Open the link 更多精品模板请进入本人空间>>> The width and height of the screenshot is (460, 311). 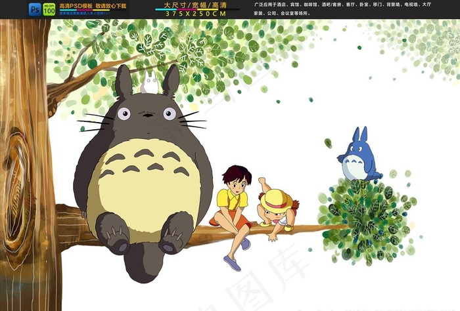(x=85, y=13)
